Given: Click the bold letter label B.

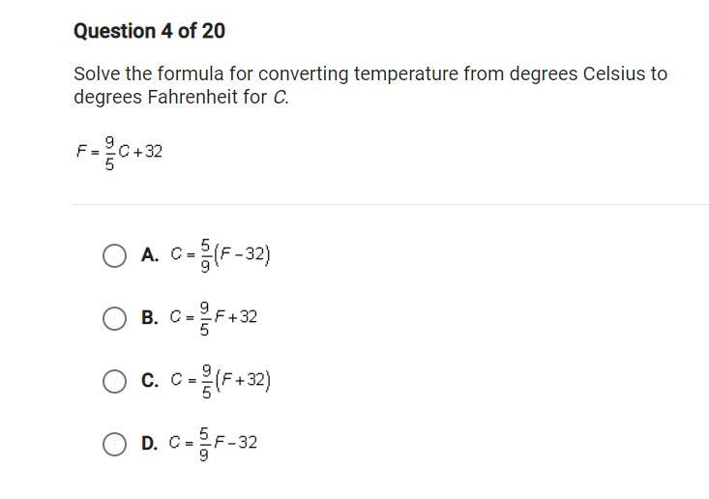Looking at the screenshot, I should 149,318.
